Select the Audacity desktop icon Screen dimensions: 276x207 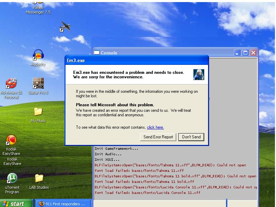pos(38,58)
